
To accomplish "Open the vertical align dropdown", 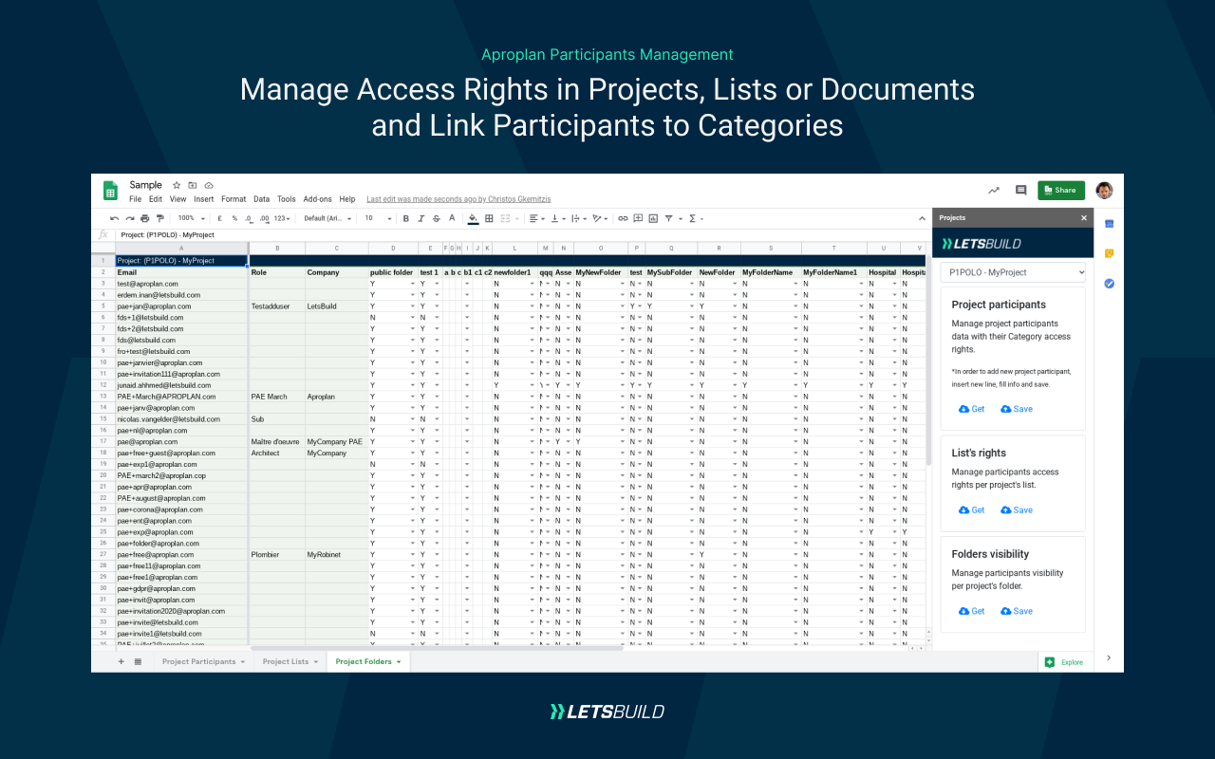I will click(x=557, y=218).
